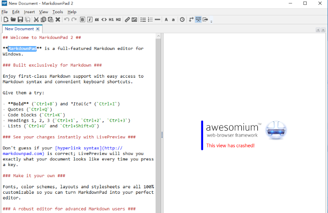Toggle the LivePreview pane button
Viewport: 328px width, 213px height.
tap(198, 20)
